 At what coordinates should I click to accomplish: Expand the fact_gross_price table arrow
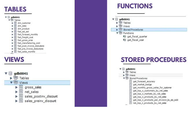pyautogui.click(x=12, y=40)
